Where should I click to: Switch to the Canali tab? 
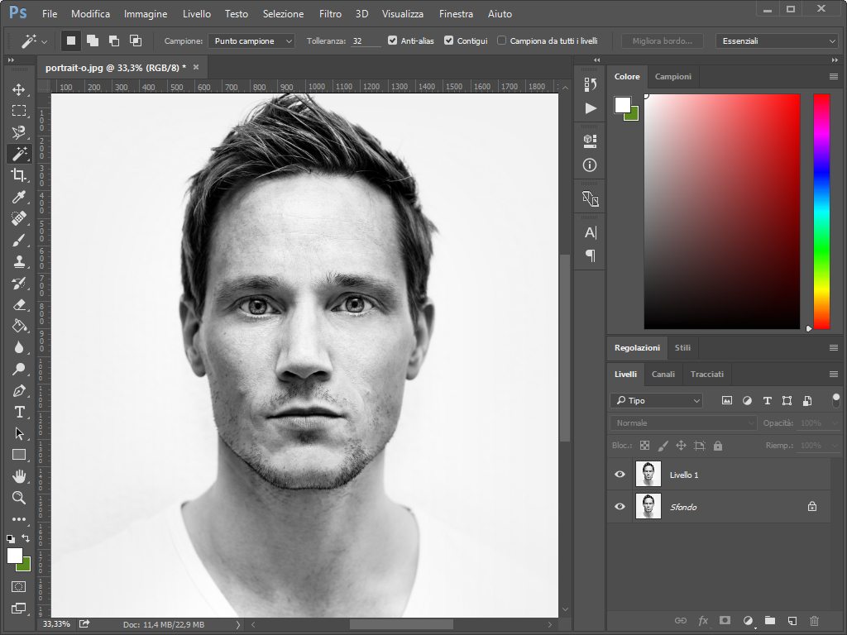pos(663,374)
